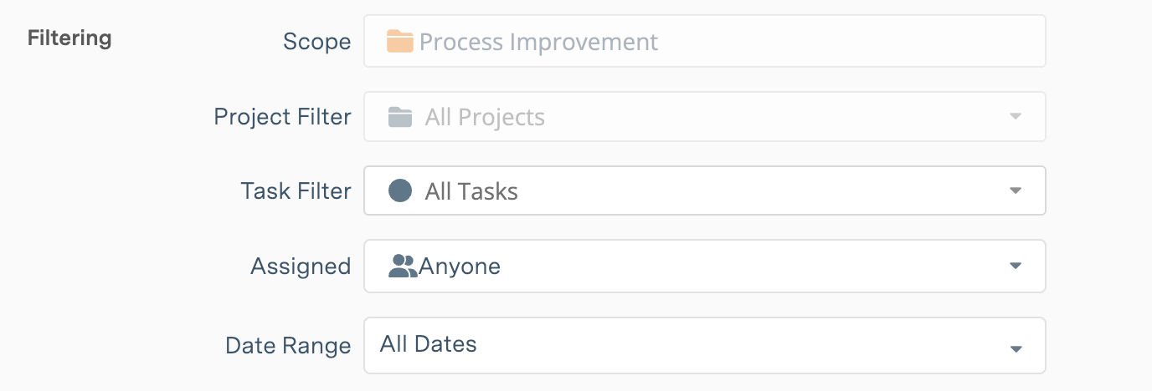Select the All Projects text
1152x391 pixels.
[485, 117]
